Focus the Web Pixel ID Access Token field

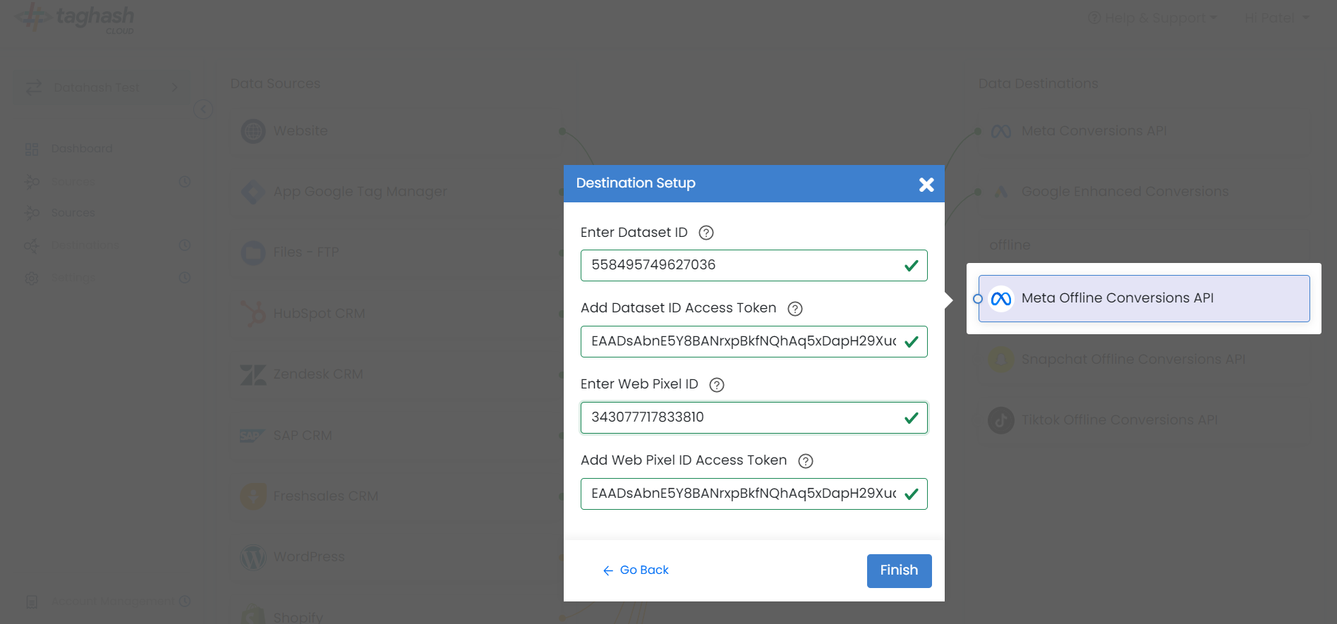pyautogui.click(x=754, y=494)
